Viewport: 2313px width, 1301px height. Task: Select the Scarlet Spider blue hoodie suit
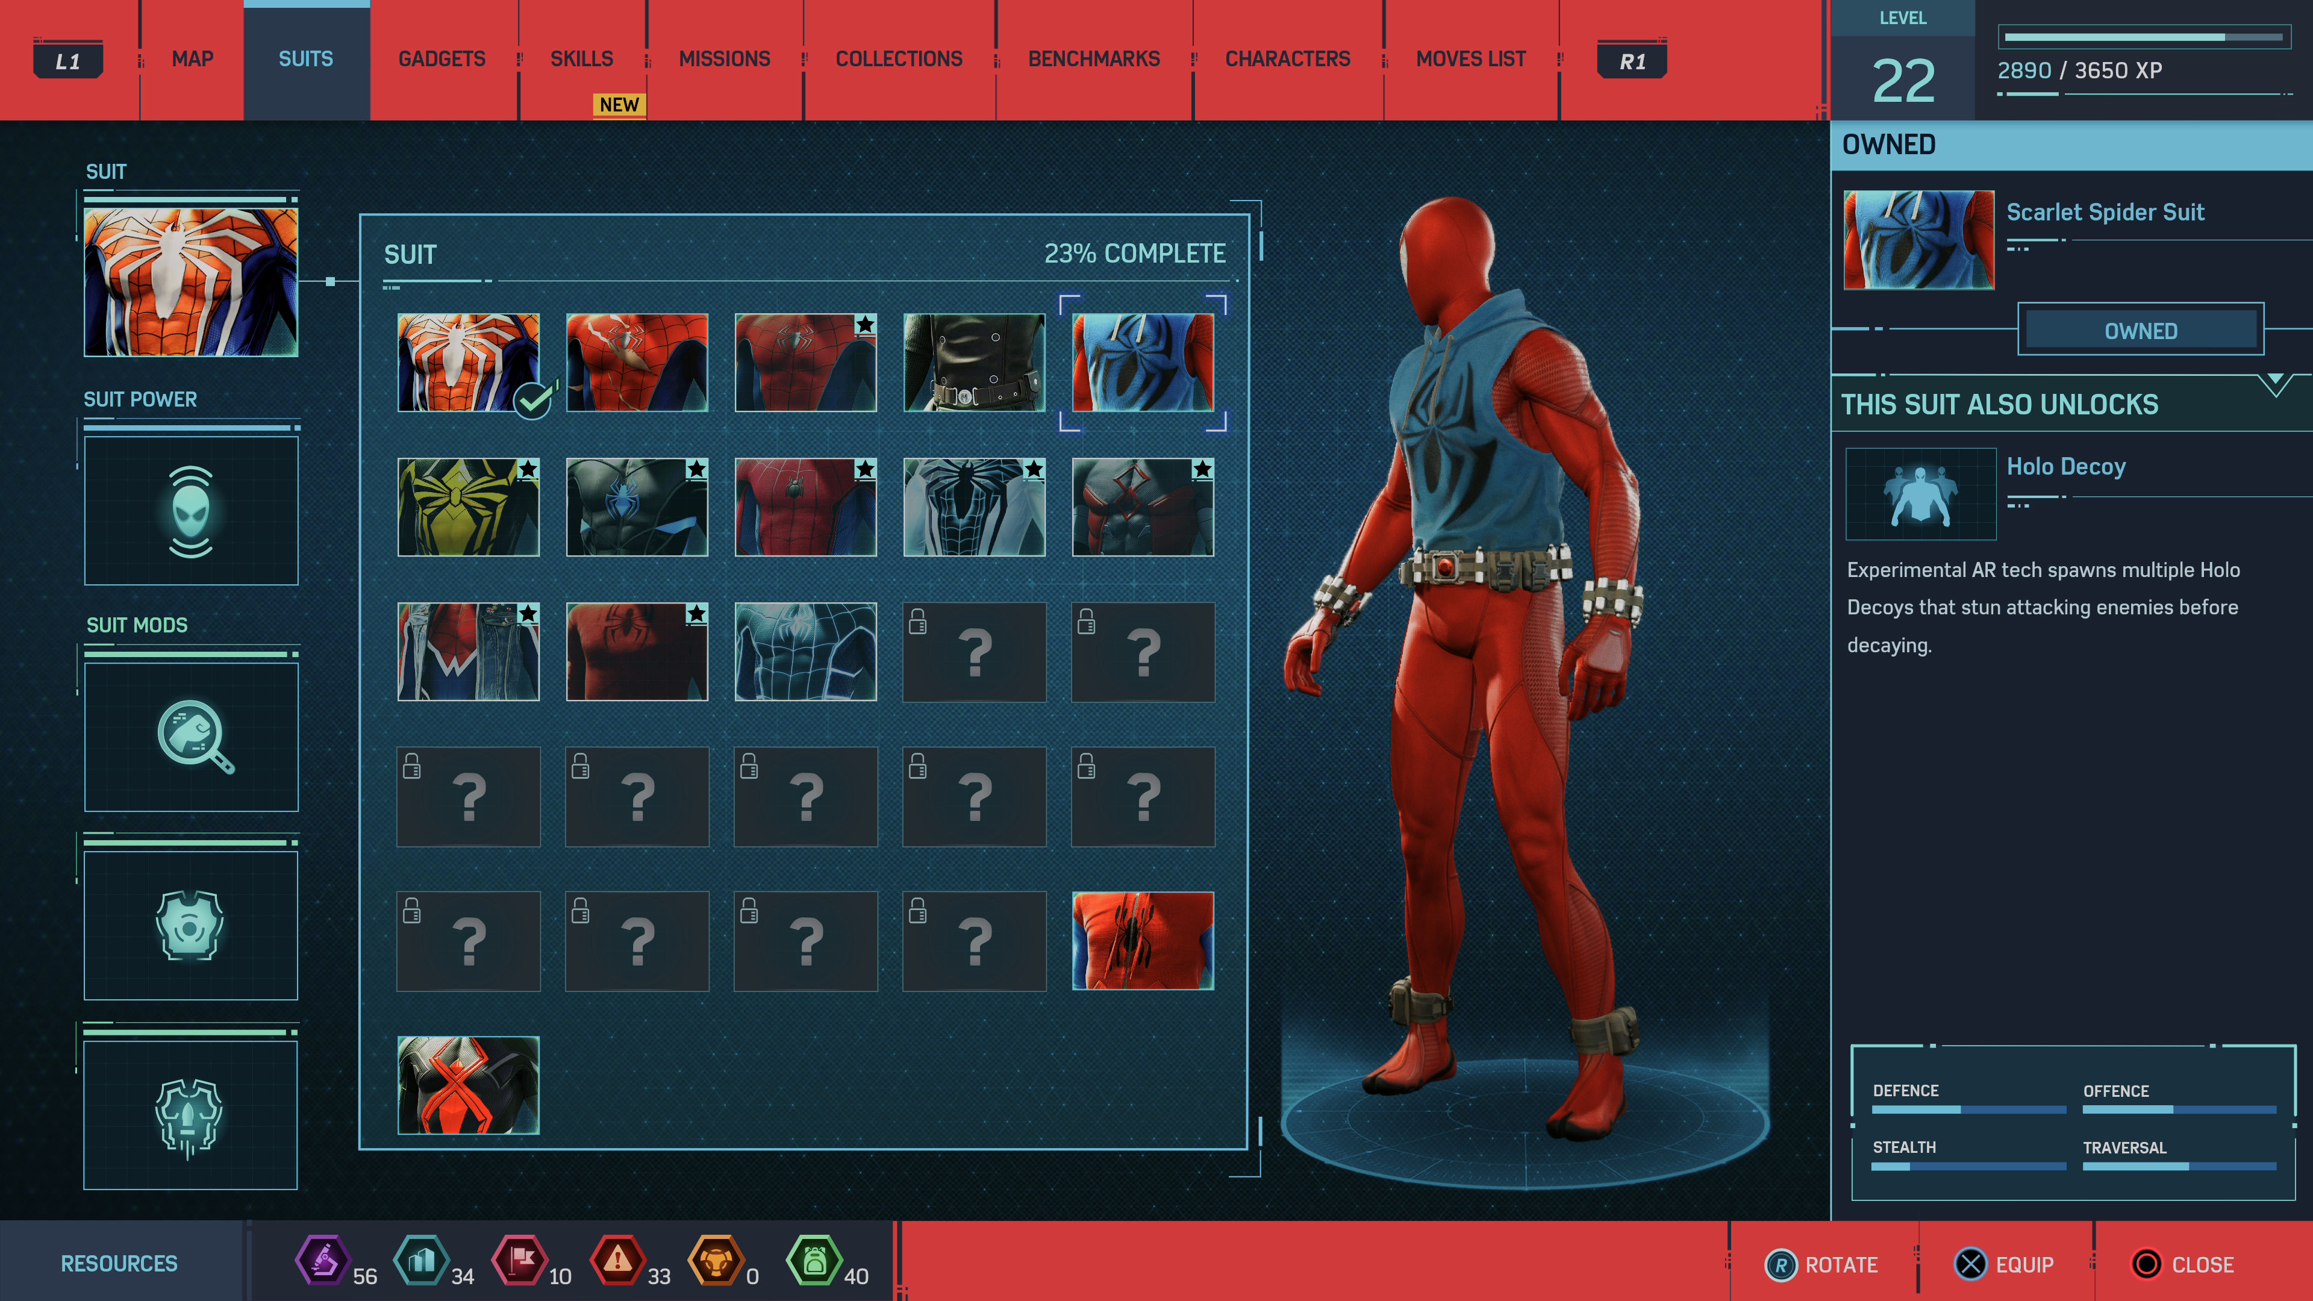pyautogui.click(x=1143, y=363)
